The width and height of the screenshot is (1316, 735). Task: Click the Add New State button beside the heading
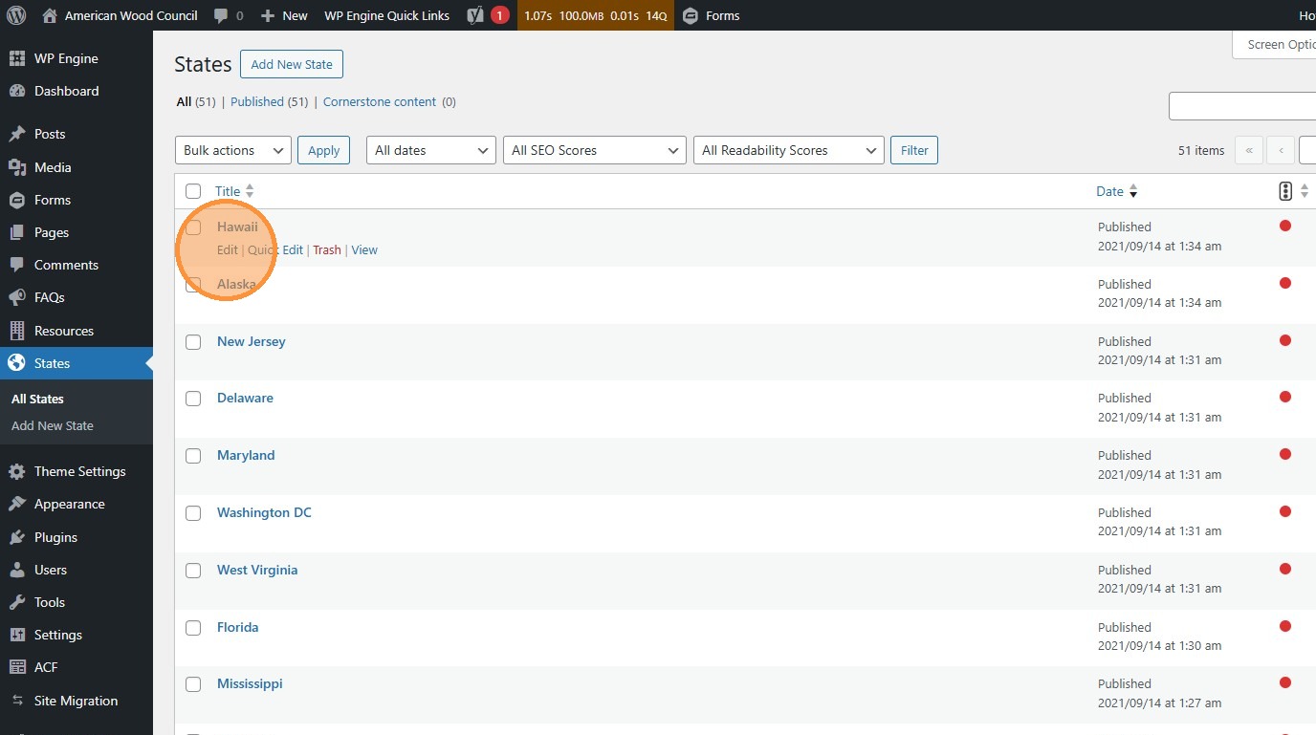(x=292, y=64)
